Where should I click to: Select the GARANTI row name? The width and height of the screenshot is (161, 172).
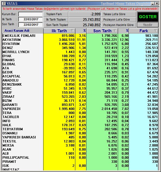coord(10,105)
